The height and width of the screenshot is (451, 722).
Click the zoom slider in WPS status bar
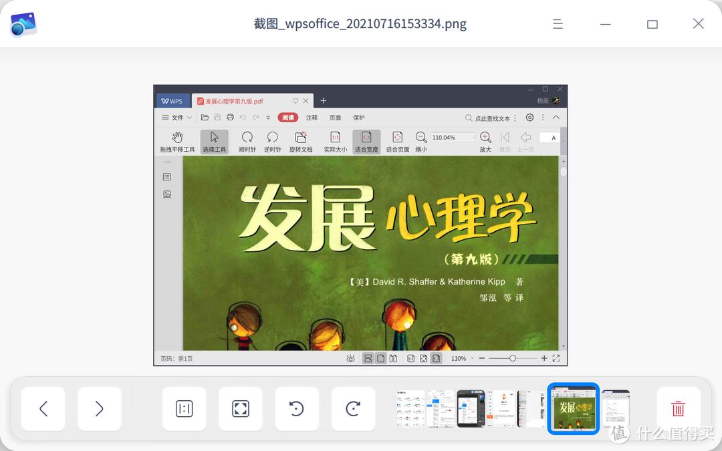513,358
